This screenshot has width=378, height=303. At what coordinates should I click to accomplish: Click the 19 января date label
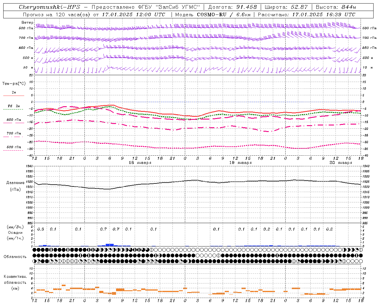click(240, 163)
